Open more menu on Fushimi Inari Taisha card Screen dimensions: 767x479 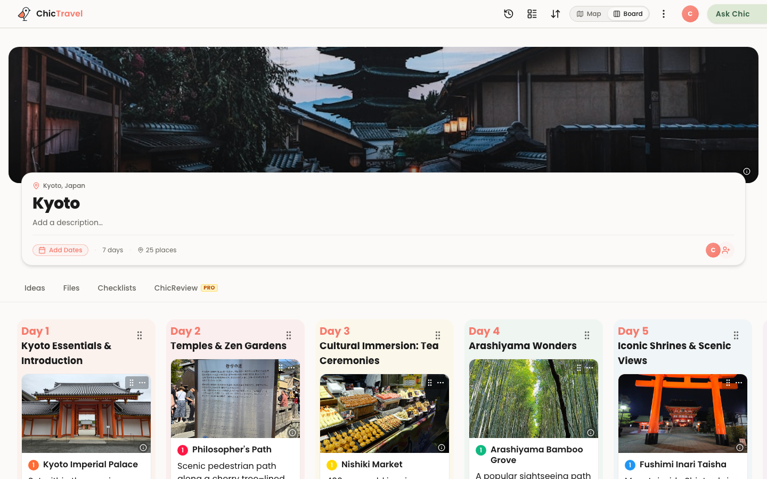739,383
